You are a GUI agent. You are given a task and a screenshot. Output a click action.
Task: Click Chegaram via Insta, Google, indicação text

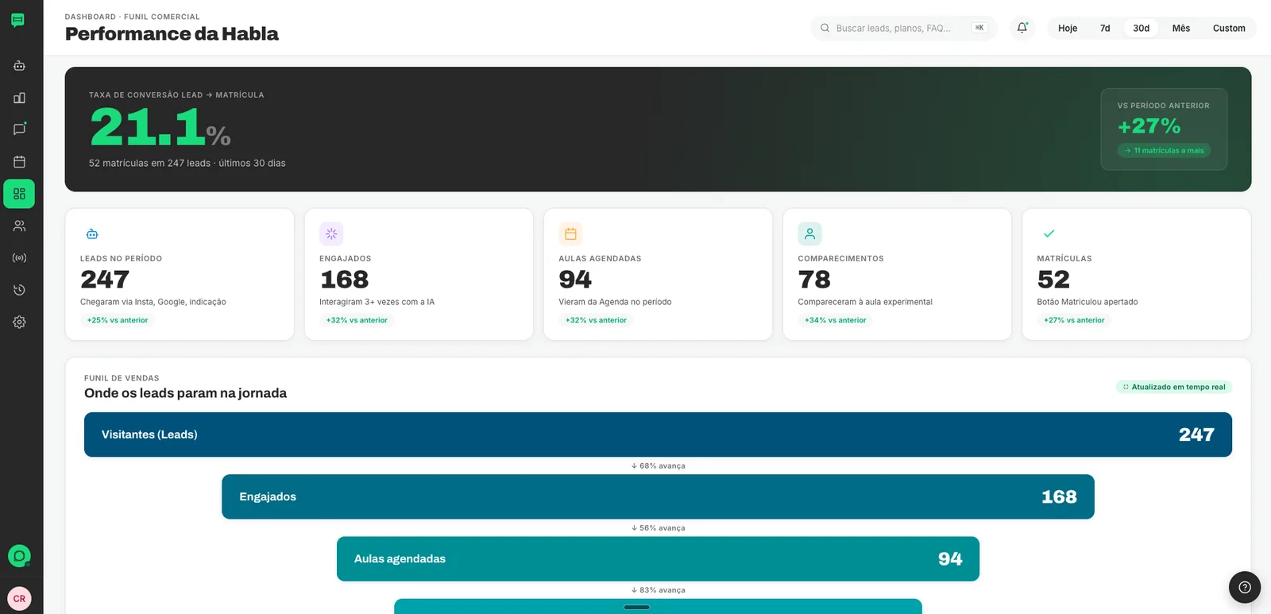click(153, 302)
